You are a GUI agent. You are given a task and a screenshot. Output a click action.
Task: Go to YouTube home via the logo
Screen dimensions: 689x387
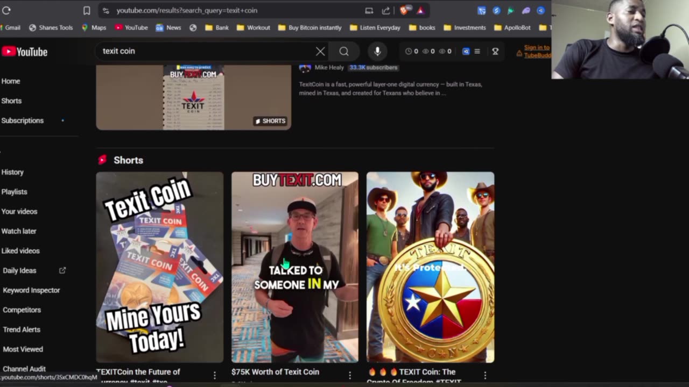tap(25, 52)
